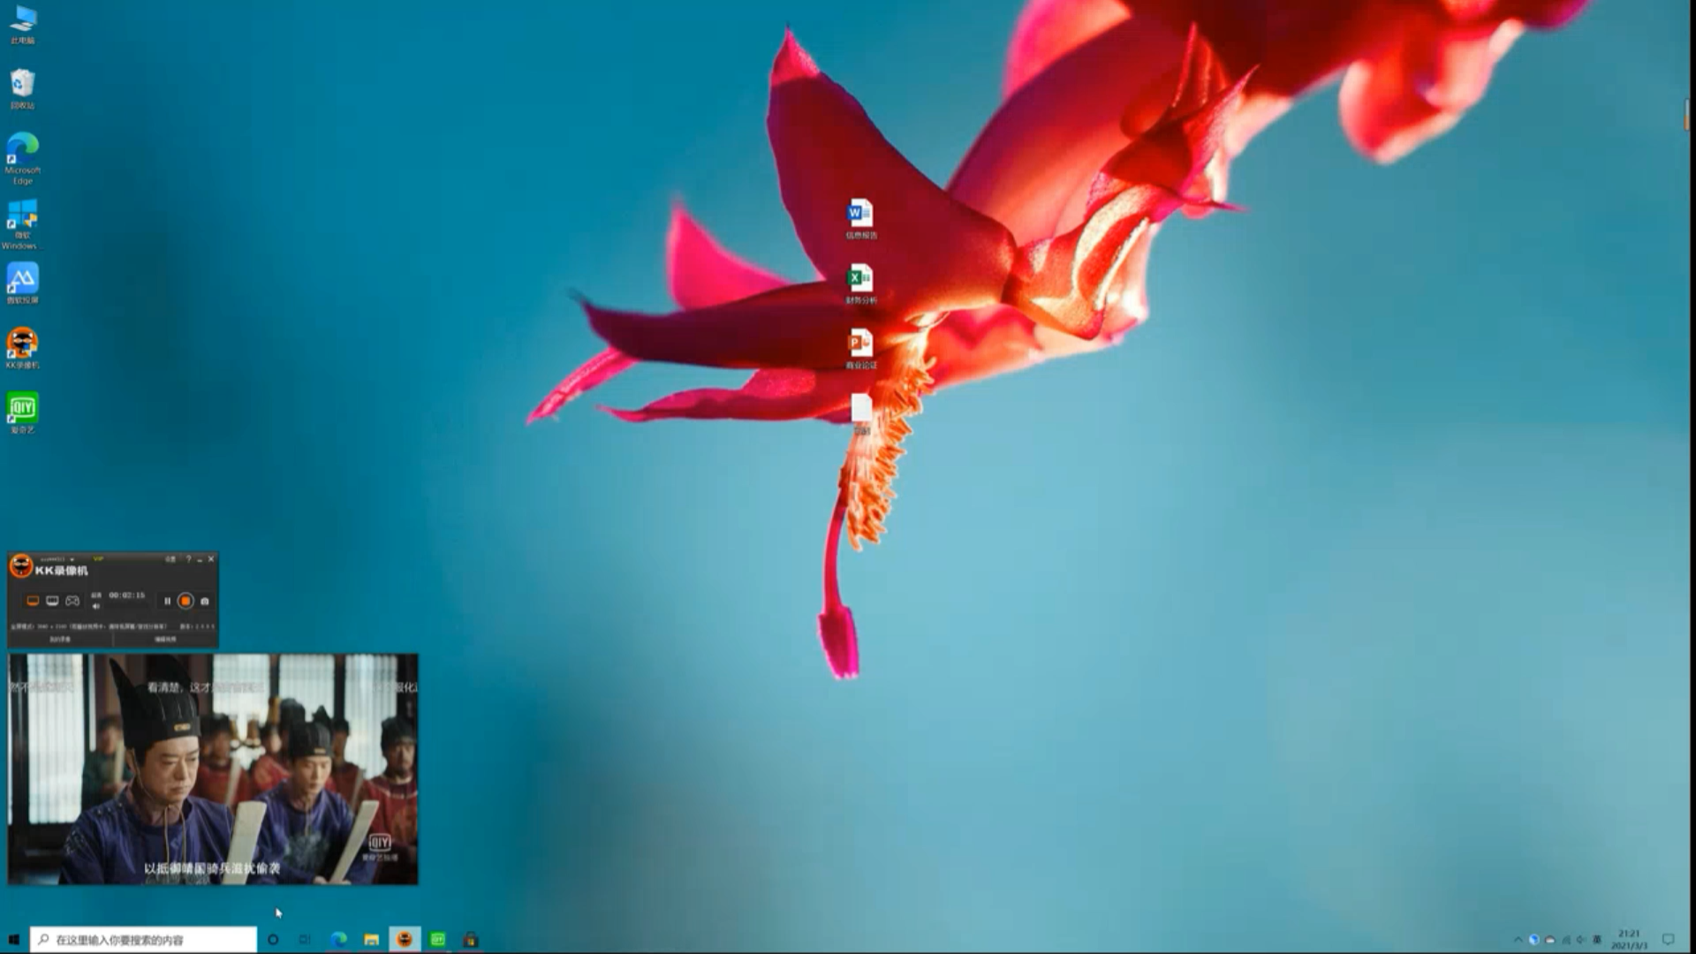
Task: Stop recording with the orange stop button
Action: (x=185, y=601)
